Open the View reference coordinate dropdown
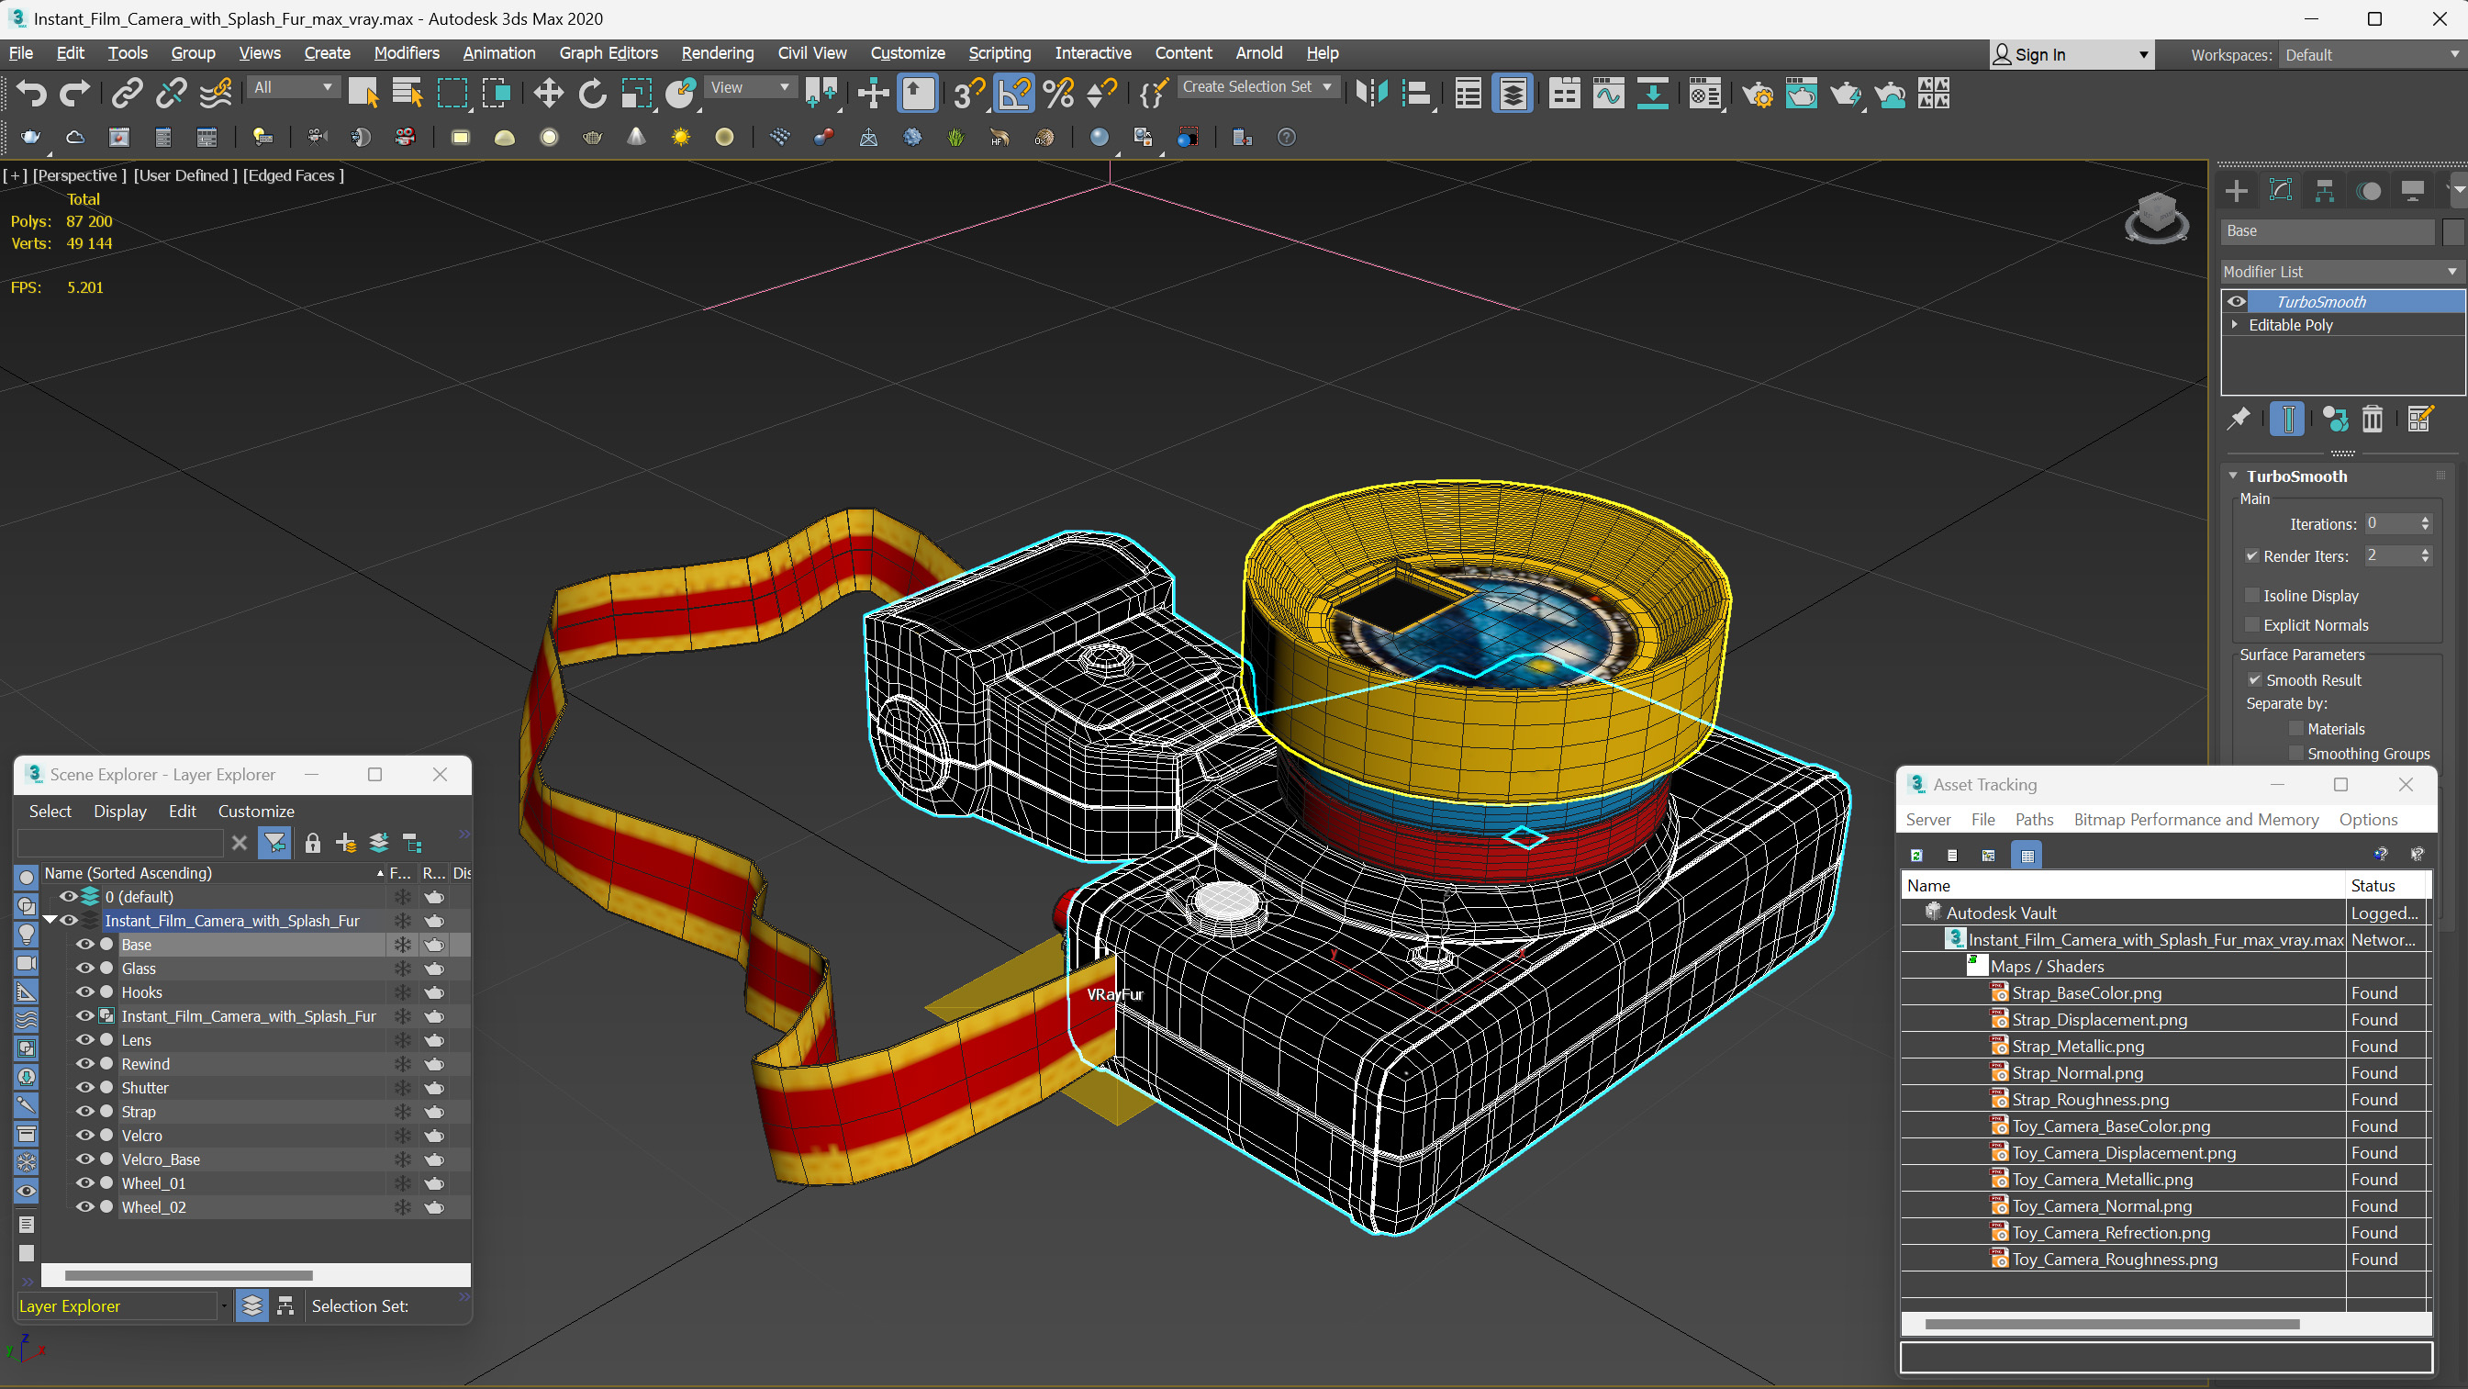The height and width of the screenshot is (1389, 2468). click(750, 87)
